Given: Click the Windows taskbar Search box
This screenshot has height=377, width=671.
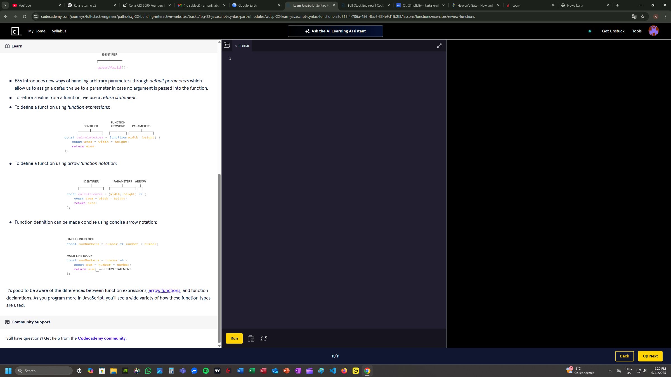Looking at the screenshot, I should [44, 371].
